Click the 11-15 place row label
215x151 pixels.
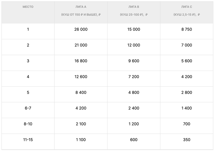point(28,140)
